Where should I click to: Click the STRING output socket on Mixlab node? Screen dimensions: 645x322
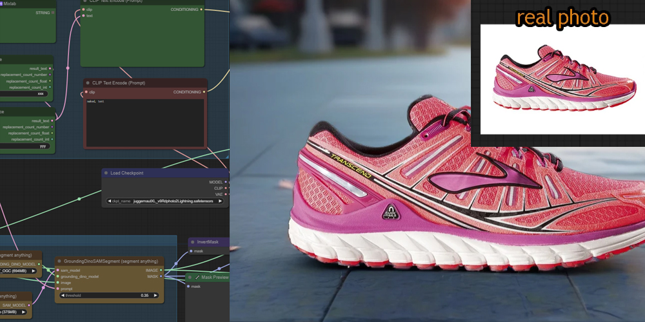pyautogui.click(x=53, y=13)
